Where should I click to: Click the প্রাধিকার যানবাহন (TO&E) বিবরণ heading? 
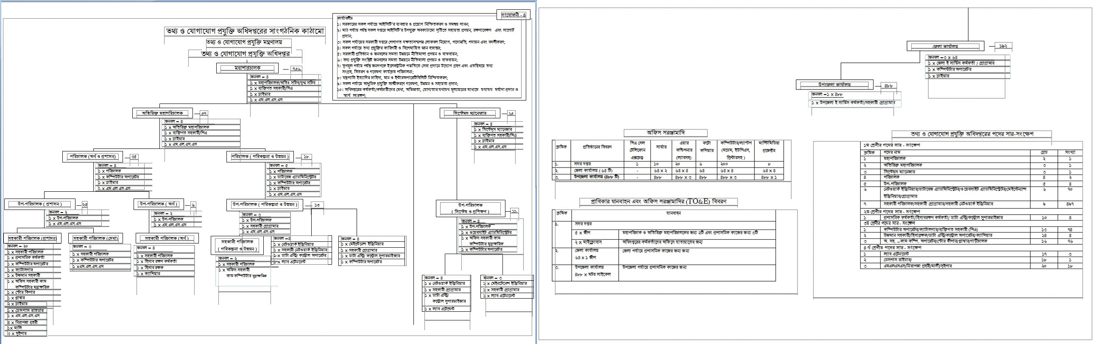[x=658, y=201]
